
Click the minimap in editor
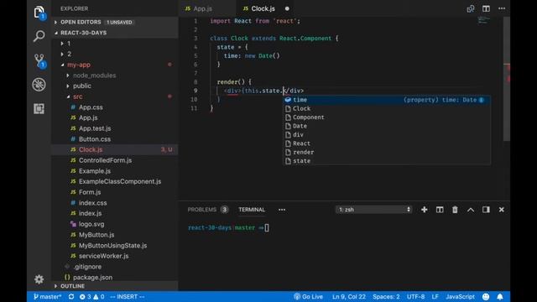(483, 20)
